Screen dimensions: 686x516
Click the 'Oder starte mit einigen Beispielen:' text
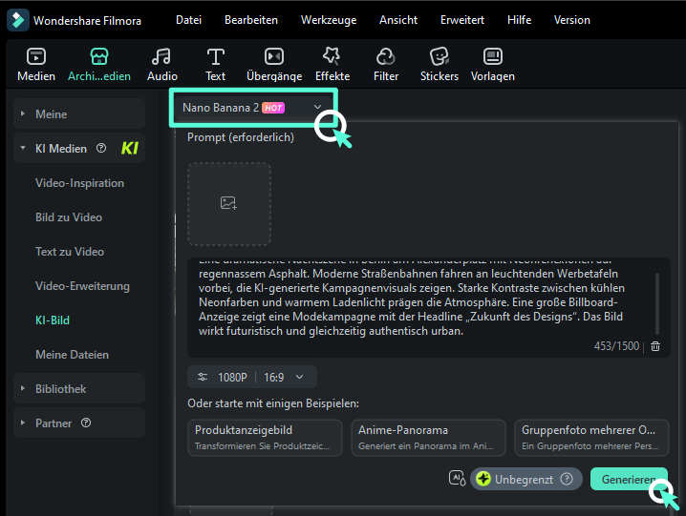273,403
